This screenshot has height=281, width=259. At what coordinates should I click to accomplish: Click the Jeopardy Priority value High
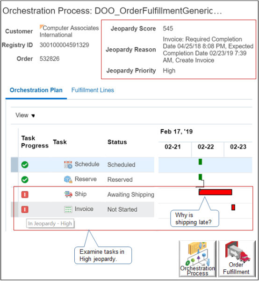click(x=169, y=71)
